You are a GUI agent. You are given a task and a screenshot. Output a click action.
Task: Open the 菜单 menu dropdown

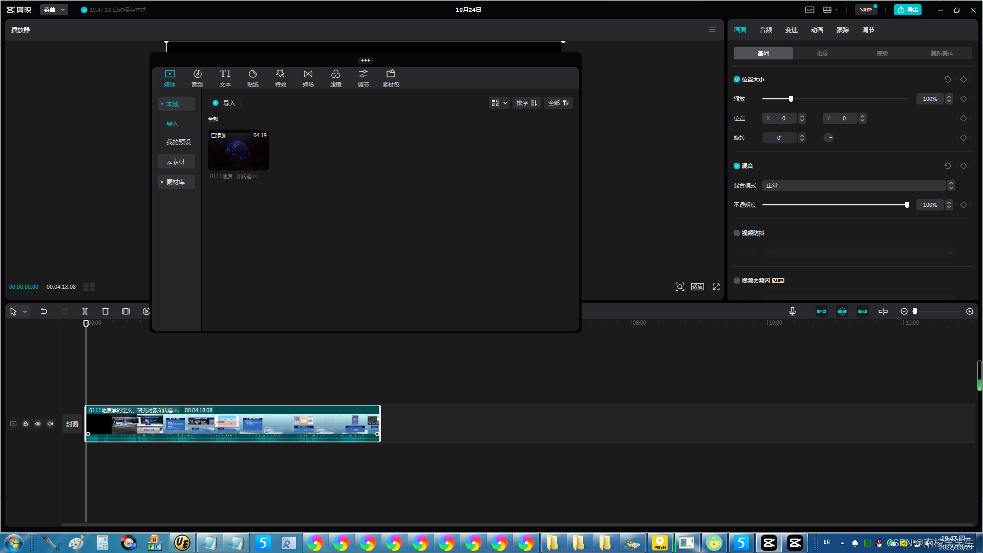[54, 10]
